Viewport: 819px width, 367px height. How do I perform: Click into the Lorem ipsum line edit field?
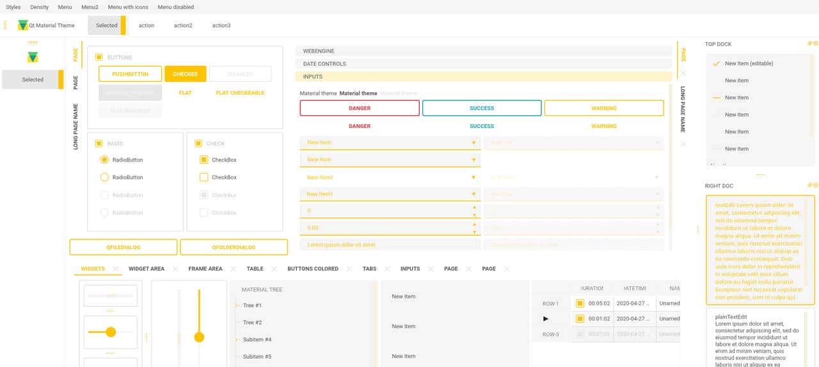click(390, 245)
